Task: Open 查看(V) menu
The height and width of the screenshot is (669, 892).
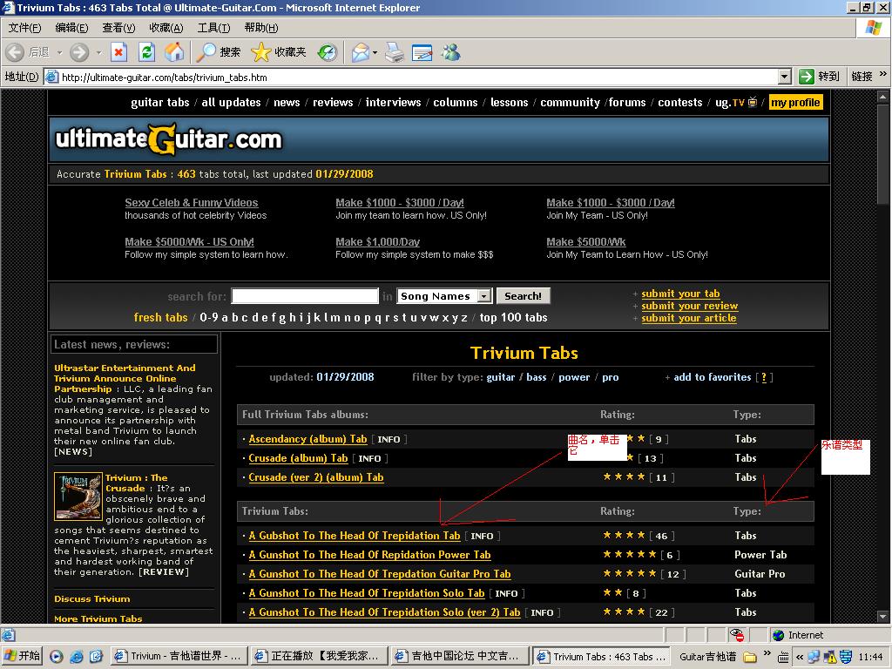Action: click(x=118, y=28)
